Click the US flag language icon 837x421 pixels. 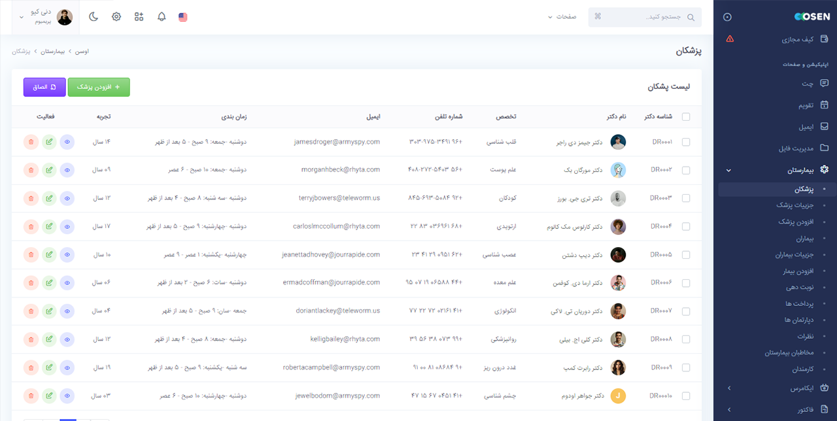[x=183, y=17]
